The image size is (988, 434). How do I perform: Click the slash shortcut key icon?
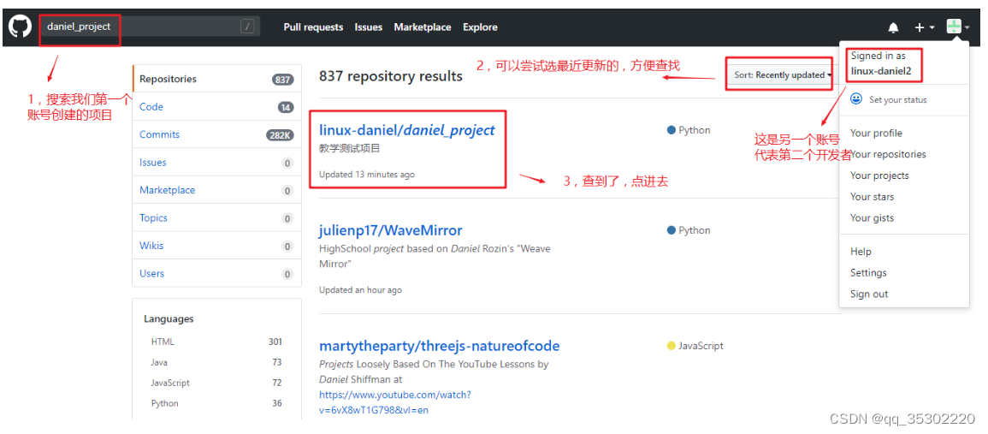pyautogui.click(x=247, y=27)
